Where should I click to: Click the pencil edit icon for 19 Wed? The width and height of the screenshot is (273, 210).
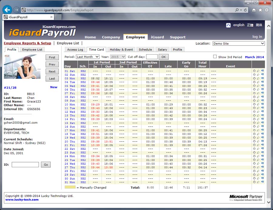[x=258, y=138]
